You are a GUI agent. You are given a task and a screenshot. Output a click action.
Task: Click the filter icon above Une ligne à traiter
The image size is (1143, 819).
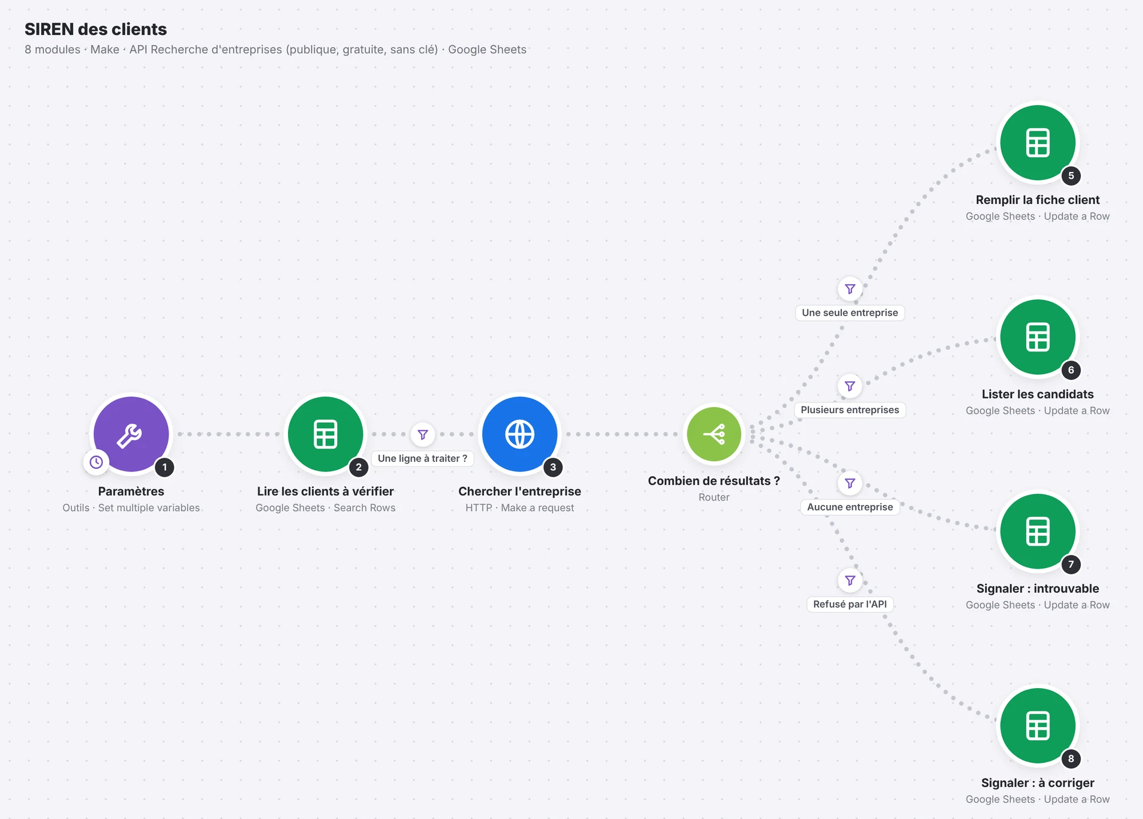tap(423, 434)
